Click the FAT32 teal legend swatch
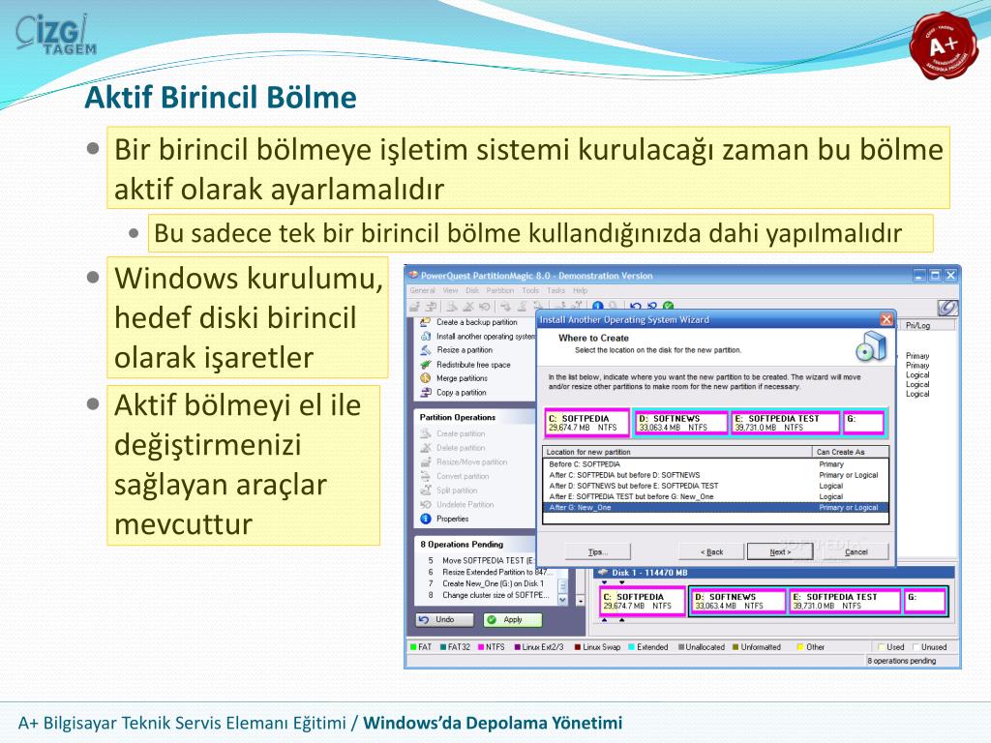991x743 pixels. coord(443,647)
